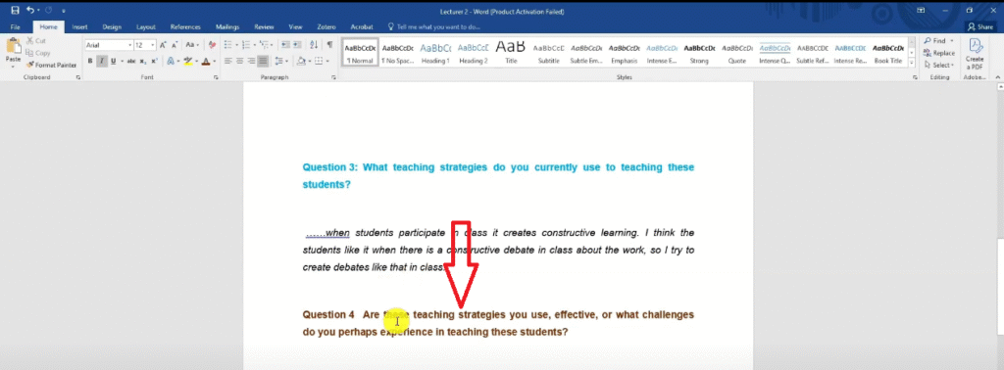Align text left
This screenshot has width=1004, height=370.
(227, 62)
